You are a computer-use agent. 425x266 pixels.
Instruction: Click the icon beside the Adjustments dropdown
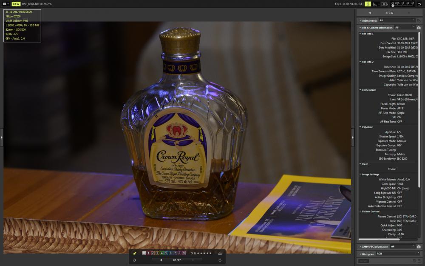[419, 20]
